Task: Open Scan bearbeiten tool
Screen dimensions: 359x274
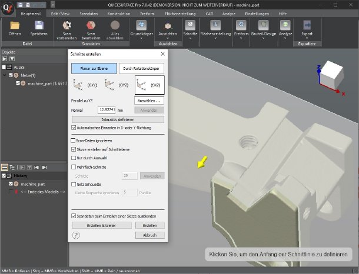Action: [x=90, y=25]
